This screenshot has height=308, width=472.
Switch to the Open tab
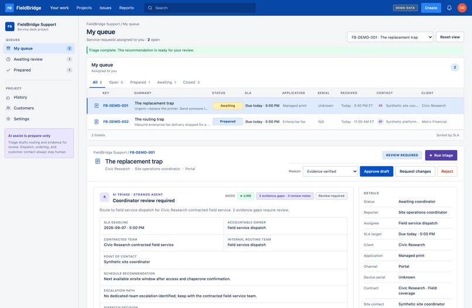[x=116, y=82]
